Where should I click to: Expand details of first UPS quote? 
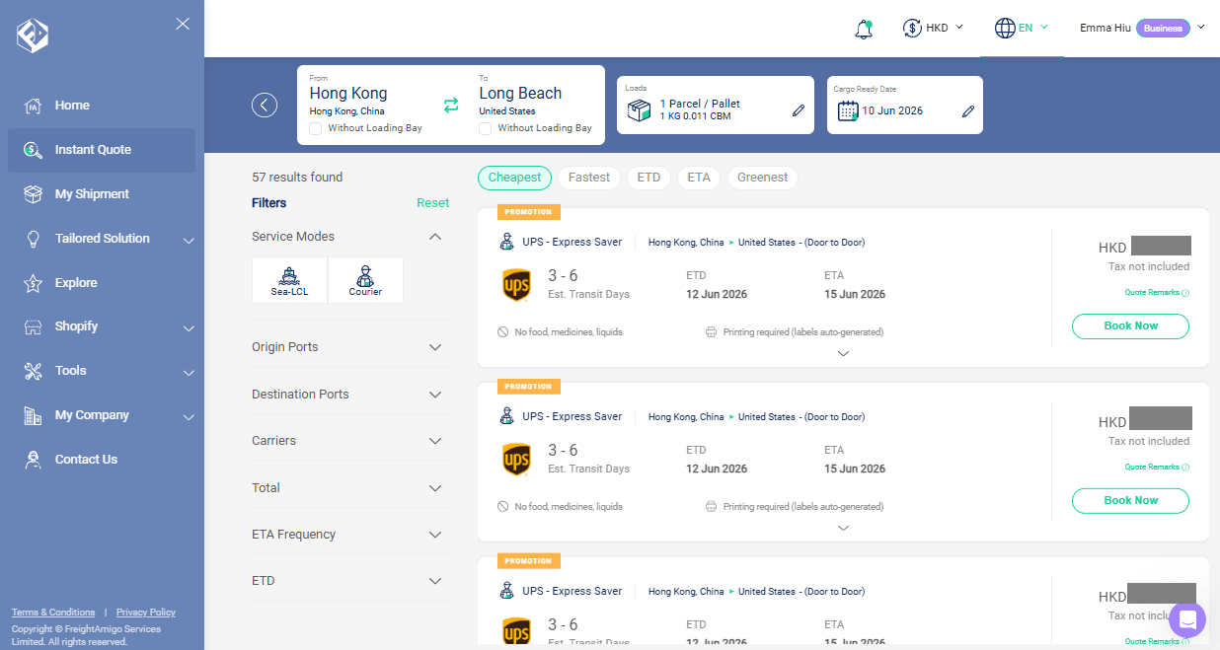pos(843,353)
